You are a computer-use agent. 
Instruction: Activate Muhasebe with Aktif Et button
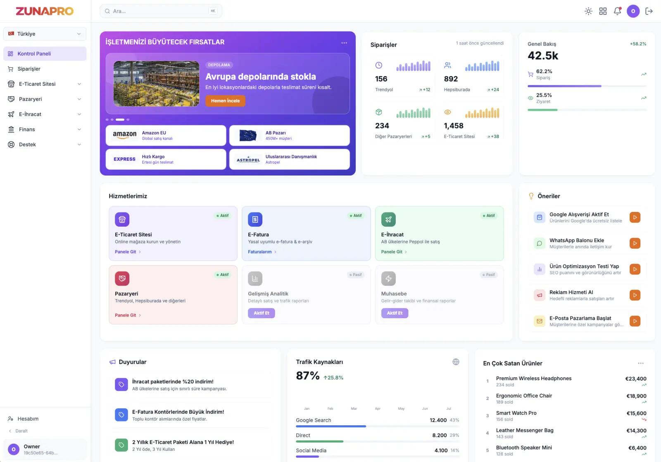coord(395,313)
